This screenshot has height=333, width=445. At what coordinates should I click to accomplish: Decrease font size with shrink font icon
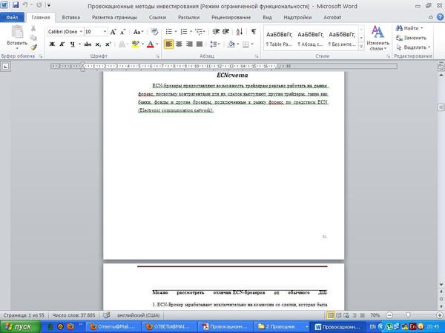point(122,32)
